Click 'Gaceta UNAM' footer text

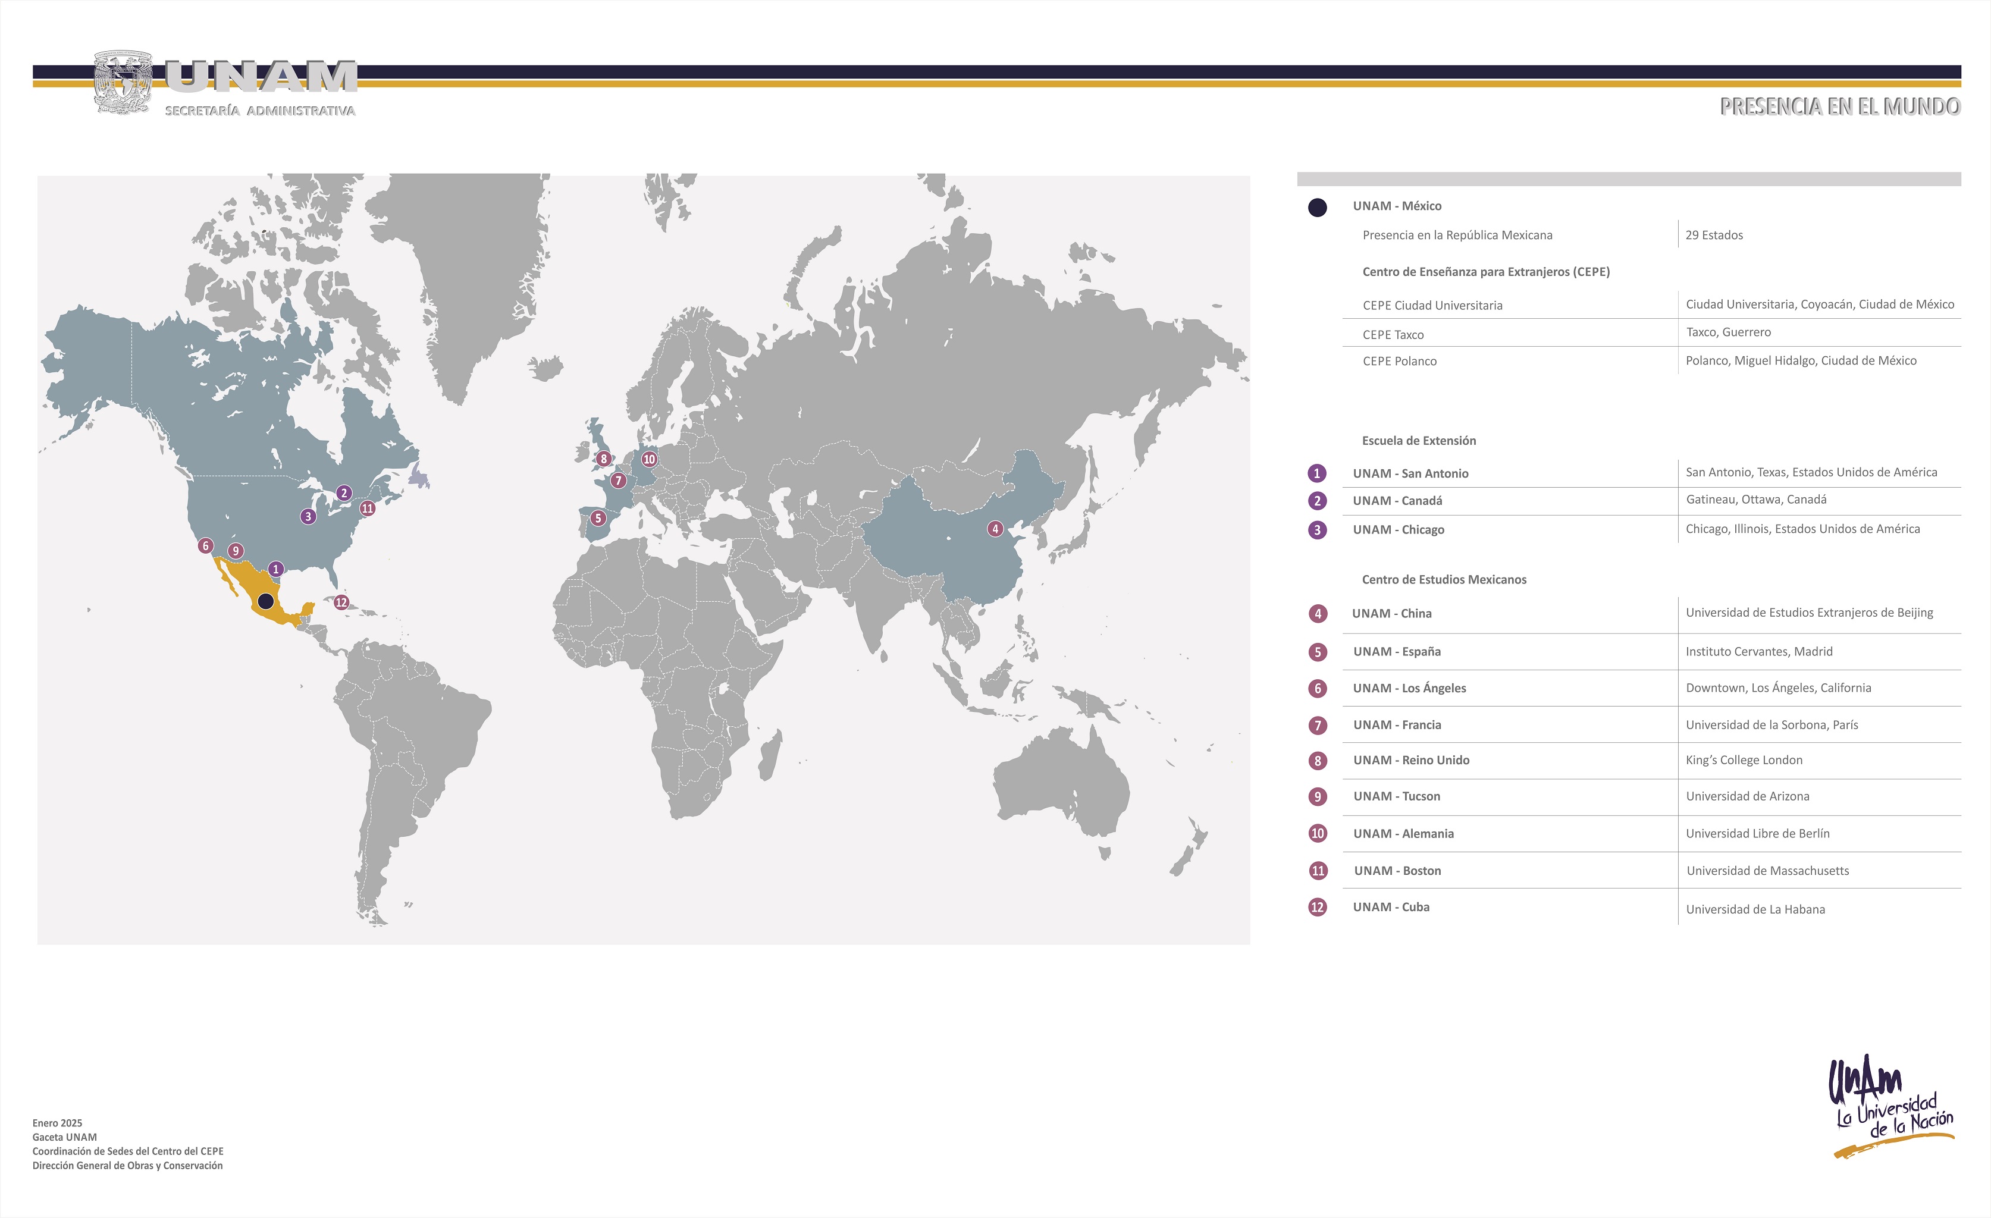65,1137
